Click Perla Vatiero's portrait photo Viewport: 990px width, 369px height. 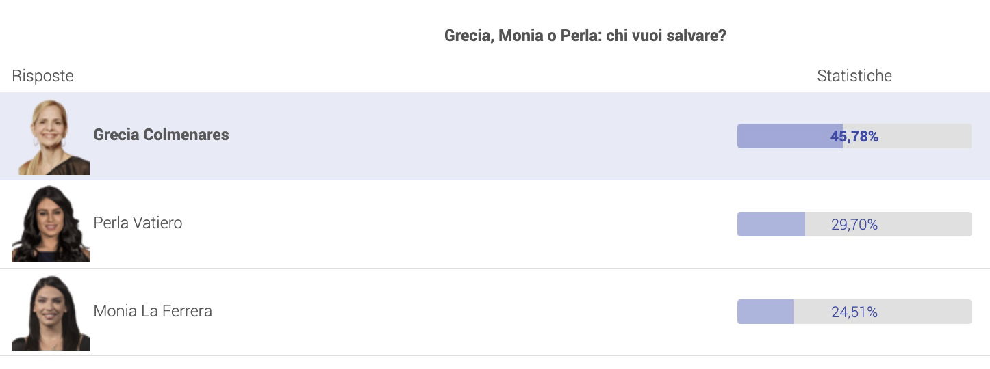(x=51, y=223)
